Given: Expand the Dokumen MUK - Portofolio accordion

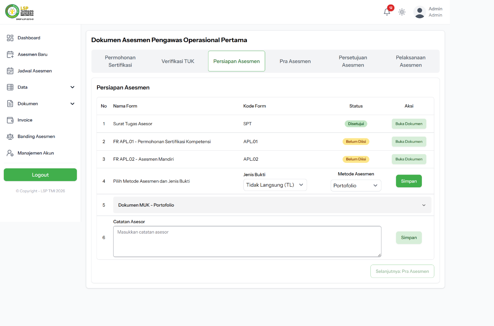Looking at the screenshot, I should coord(272,205).
